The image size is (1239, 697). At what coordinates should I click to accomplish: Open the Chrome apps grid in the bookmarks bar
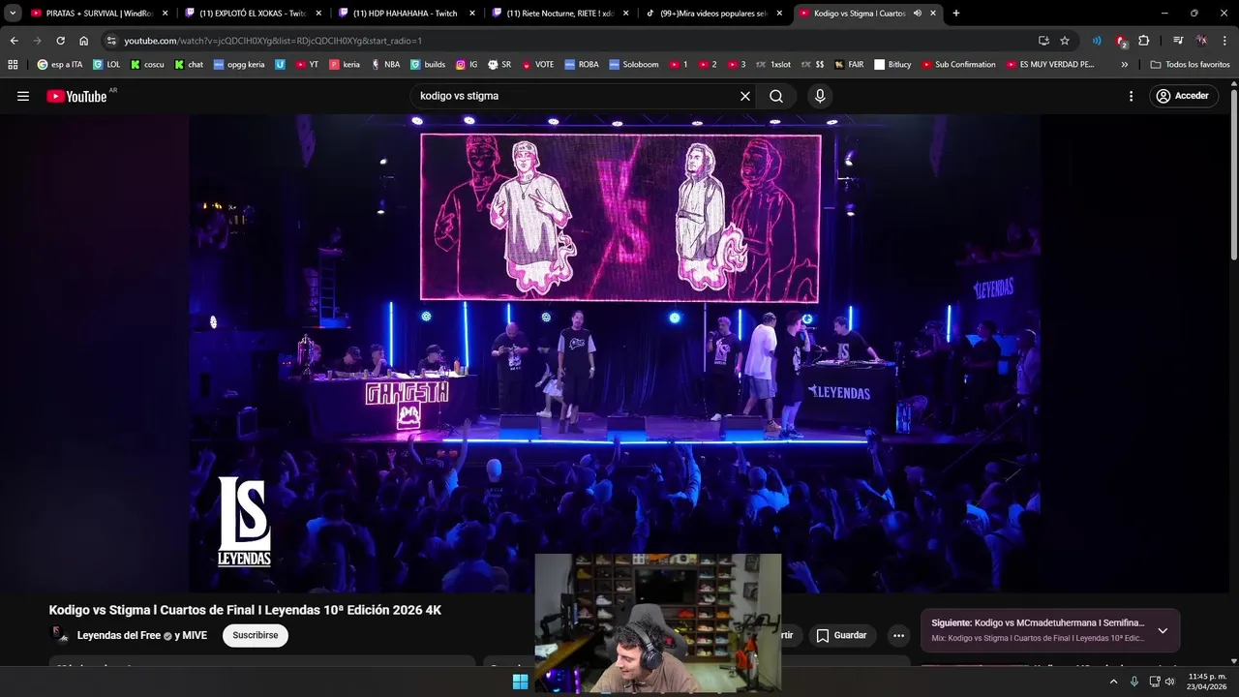point(13,65)
